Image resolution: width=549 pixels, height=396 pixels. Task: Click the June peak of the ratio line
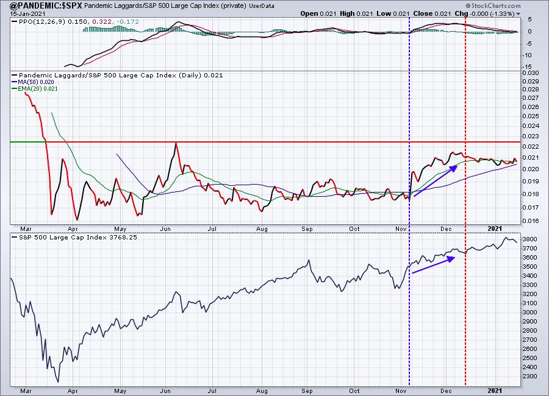coord(176,143)
